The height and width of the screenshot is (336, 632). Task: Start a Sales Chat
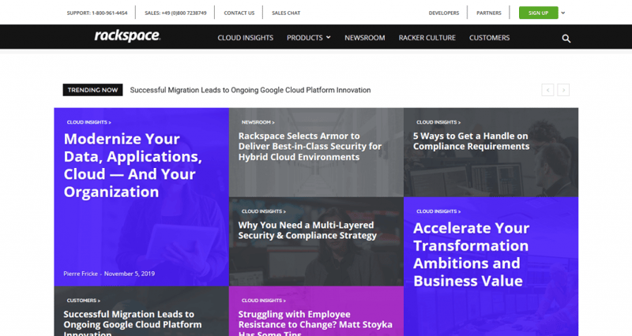pos(286,13)
